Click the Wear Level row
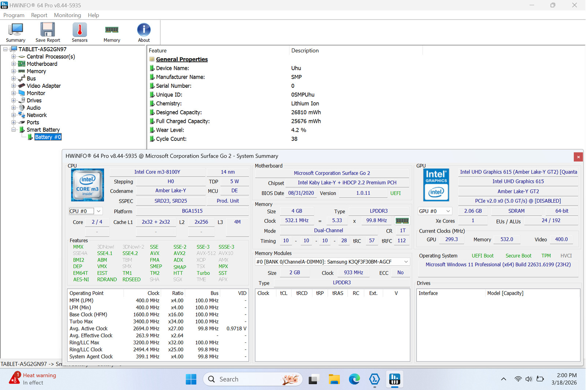 (227, 130)
